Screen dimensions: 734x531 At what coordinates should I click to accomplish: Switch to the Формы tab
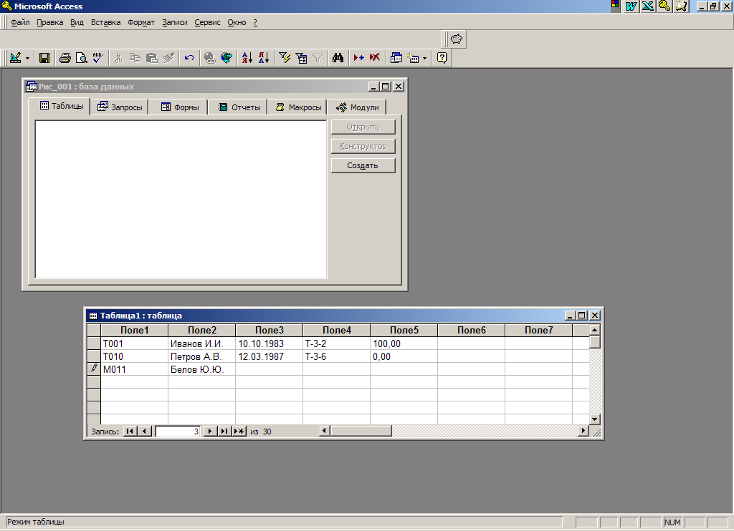tap(180, 107)
